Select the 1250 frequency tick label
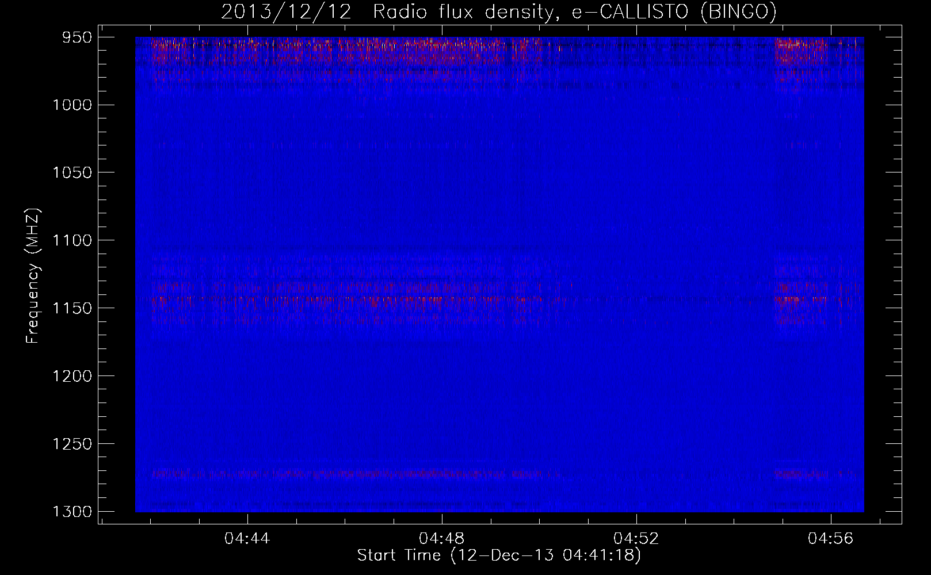This screenshot has height=575, width=931. (73, 444)
